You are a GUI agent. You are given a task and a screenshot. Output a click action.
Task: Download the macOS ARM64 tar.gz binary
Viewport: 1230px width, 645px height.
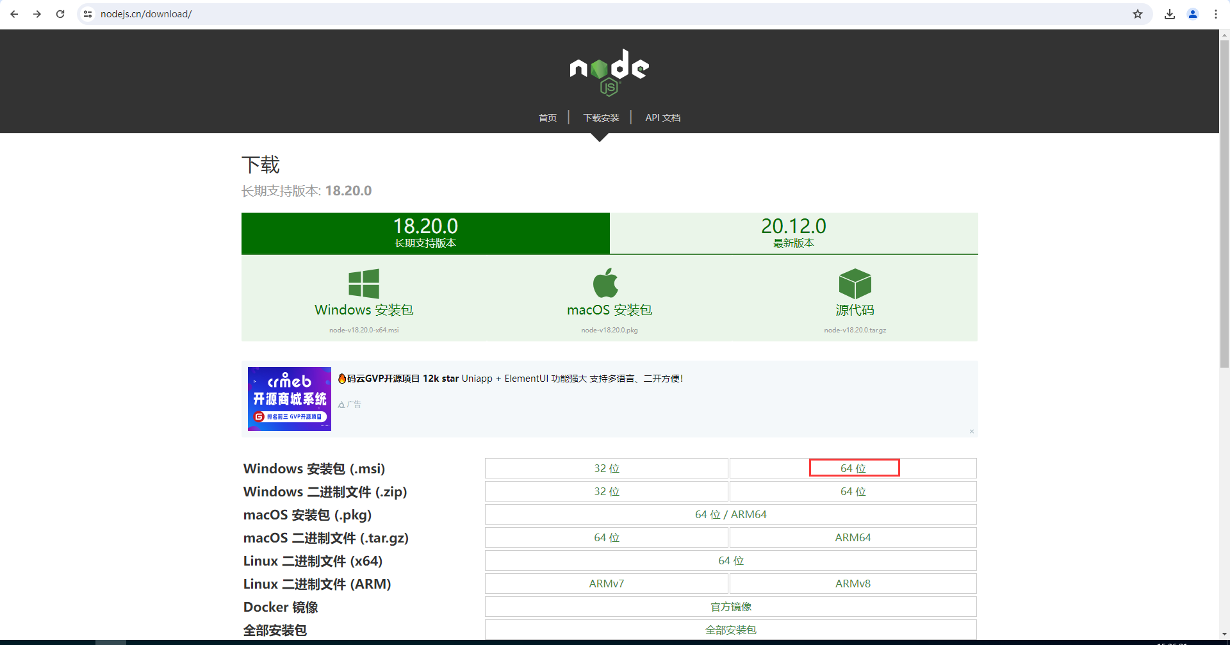tap(853, 537)
